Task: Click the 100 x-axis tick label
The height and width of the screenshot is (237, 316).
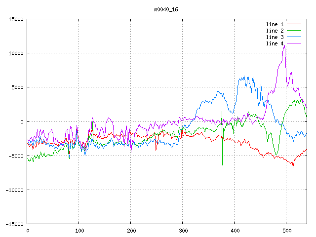Action: [79, 231]
